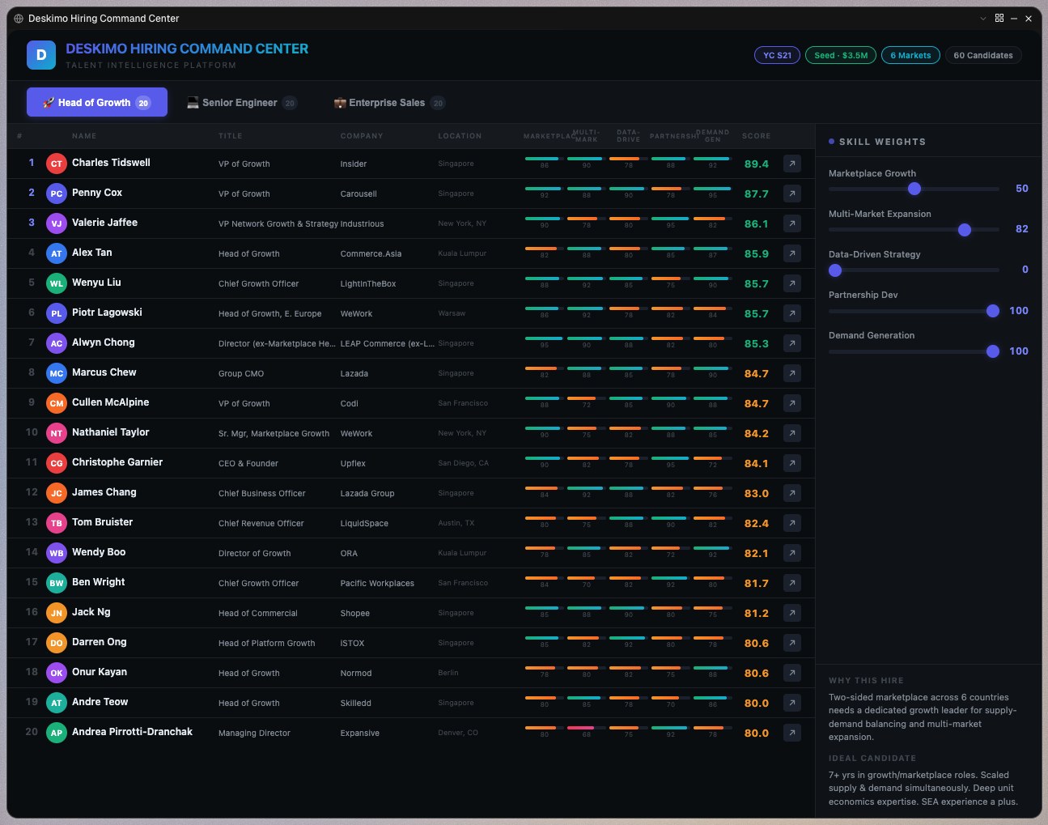The image size is (1048, 825).
Task: Click the Demand Generation slider handle
Action: coord(993,351)
